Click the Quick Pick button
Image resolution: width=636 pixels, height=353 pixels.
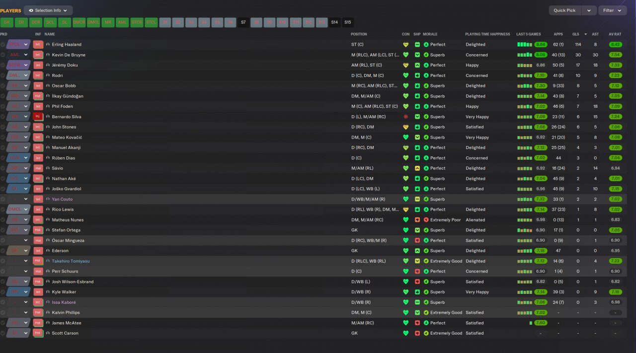pyautogui.click(x=565, y=10)
